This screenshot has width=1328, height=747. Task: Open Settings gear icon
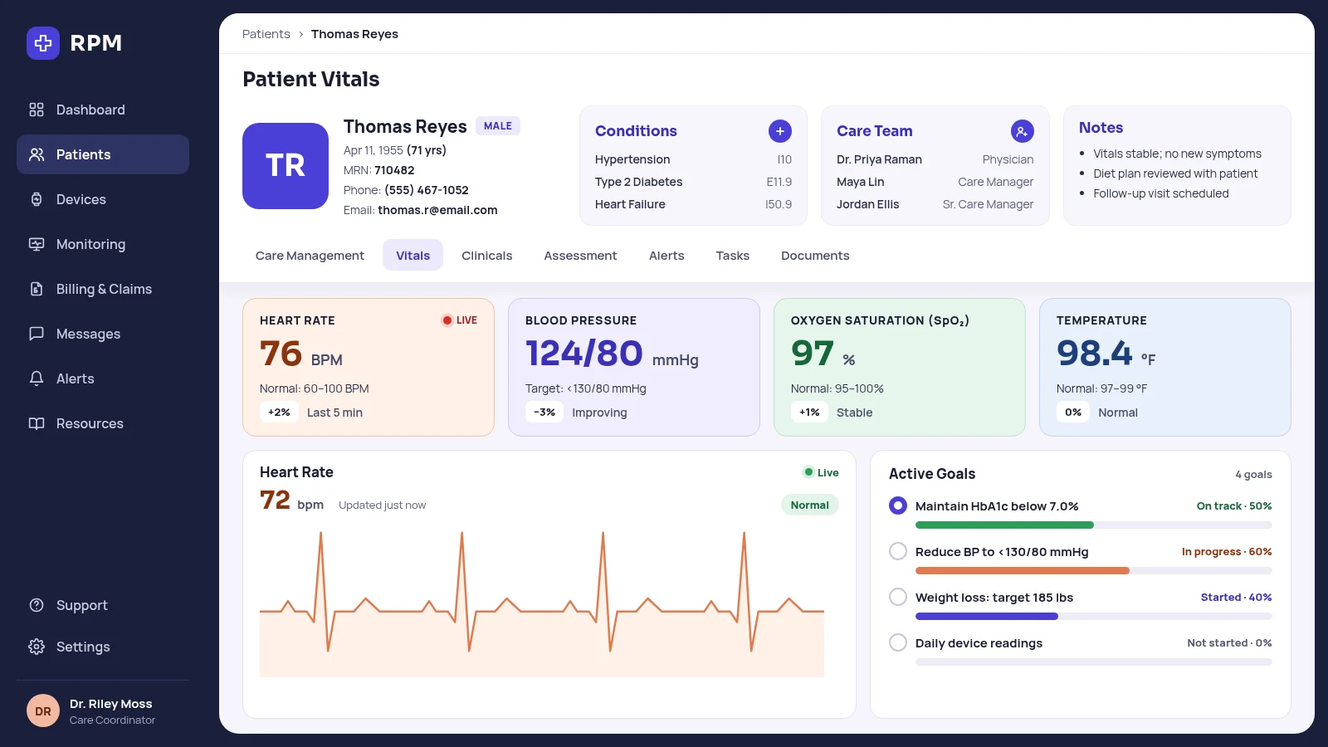click(x=37, y=647)
